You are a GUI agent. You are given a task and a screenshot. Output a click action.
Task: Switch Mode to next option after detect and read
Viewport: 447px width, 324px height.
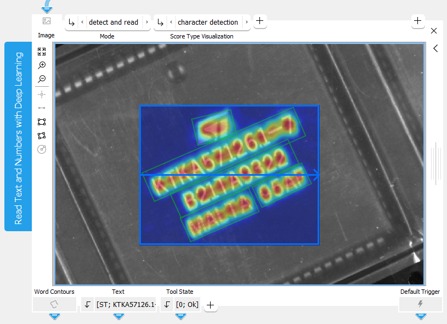point(146,23)
